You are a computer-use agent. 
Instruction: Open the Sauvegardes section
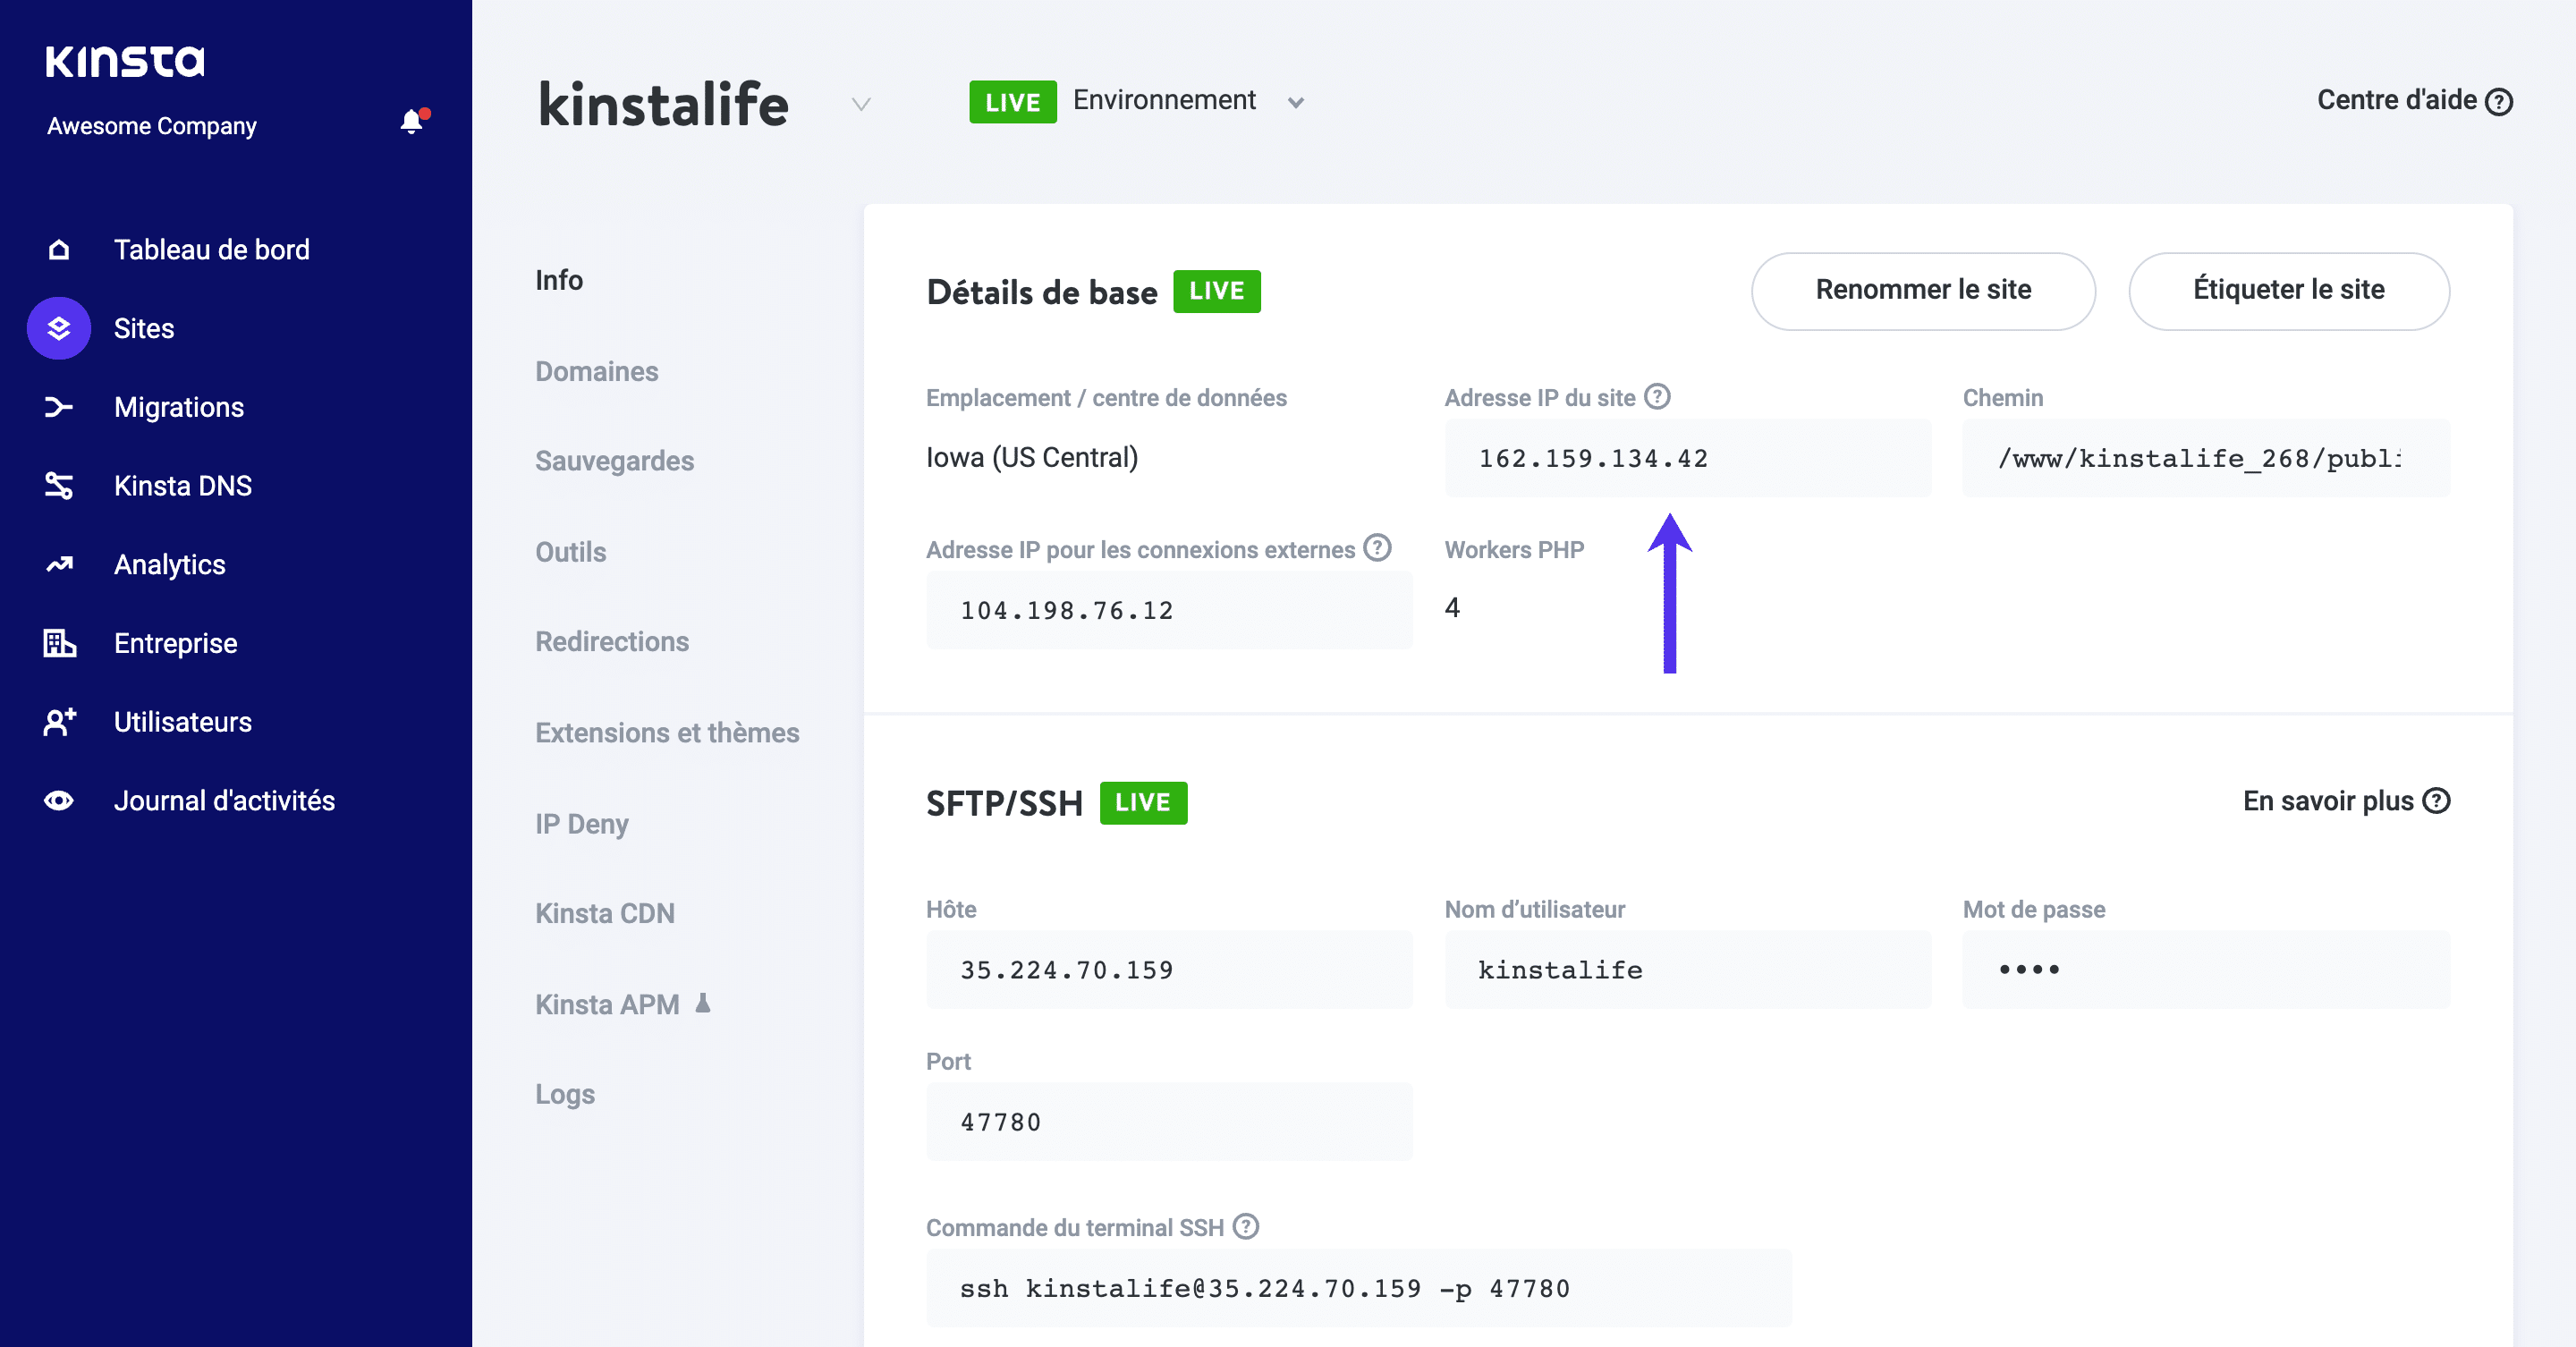[615, 462]
